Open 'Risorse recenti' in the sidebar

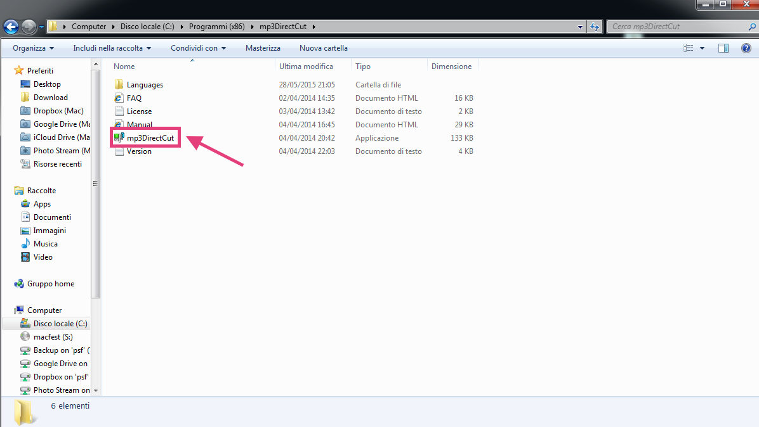click(58, 163)
